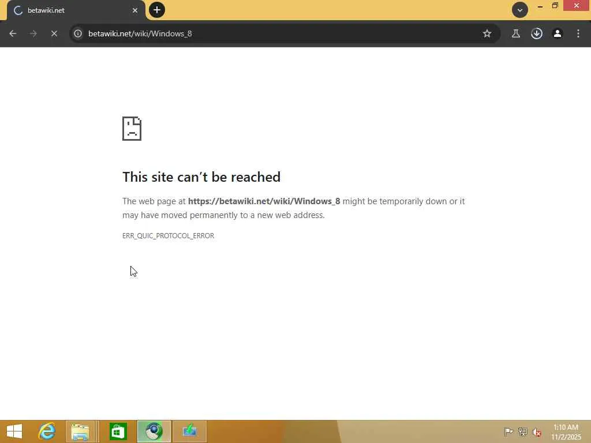
Task: Open the clock showing 1:10 AM
Action: click(566, 431)
